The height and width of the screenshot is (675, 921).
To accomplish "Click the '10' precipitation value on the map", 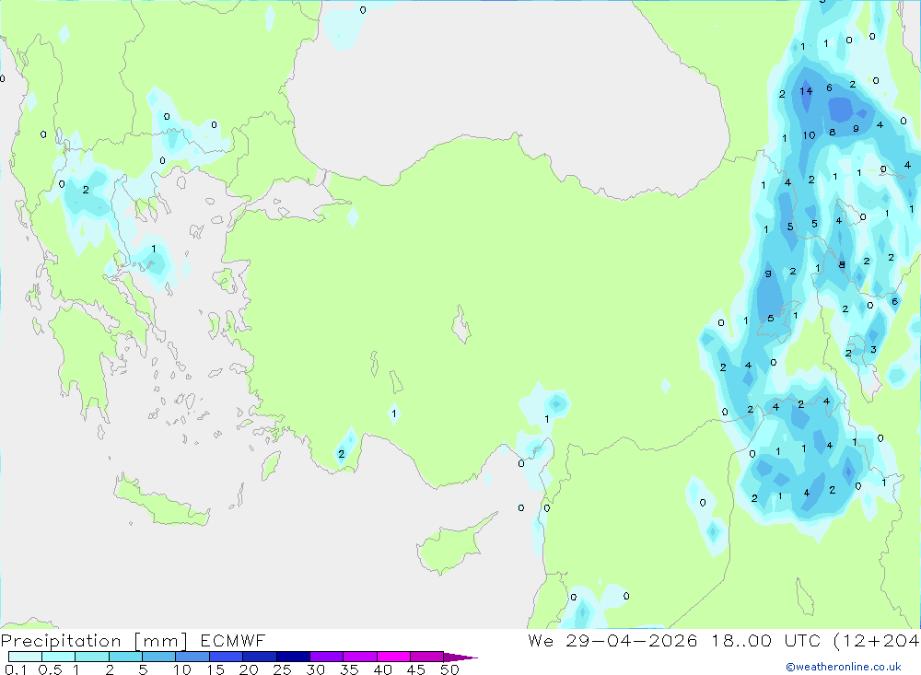I will [809, 135].
